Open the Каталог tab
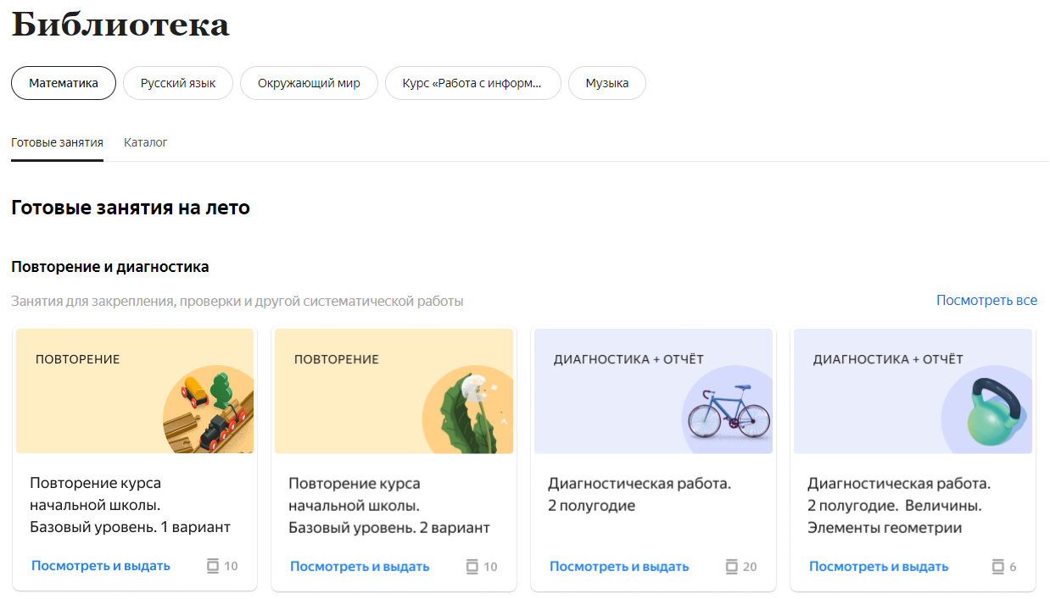Screen dimensions: 1050x599 click(x=146, y=142)
